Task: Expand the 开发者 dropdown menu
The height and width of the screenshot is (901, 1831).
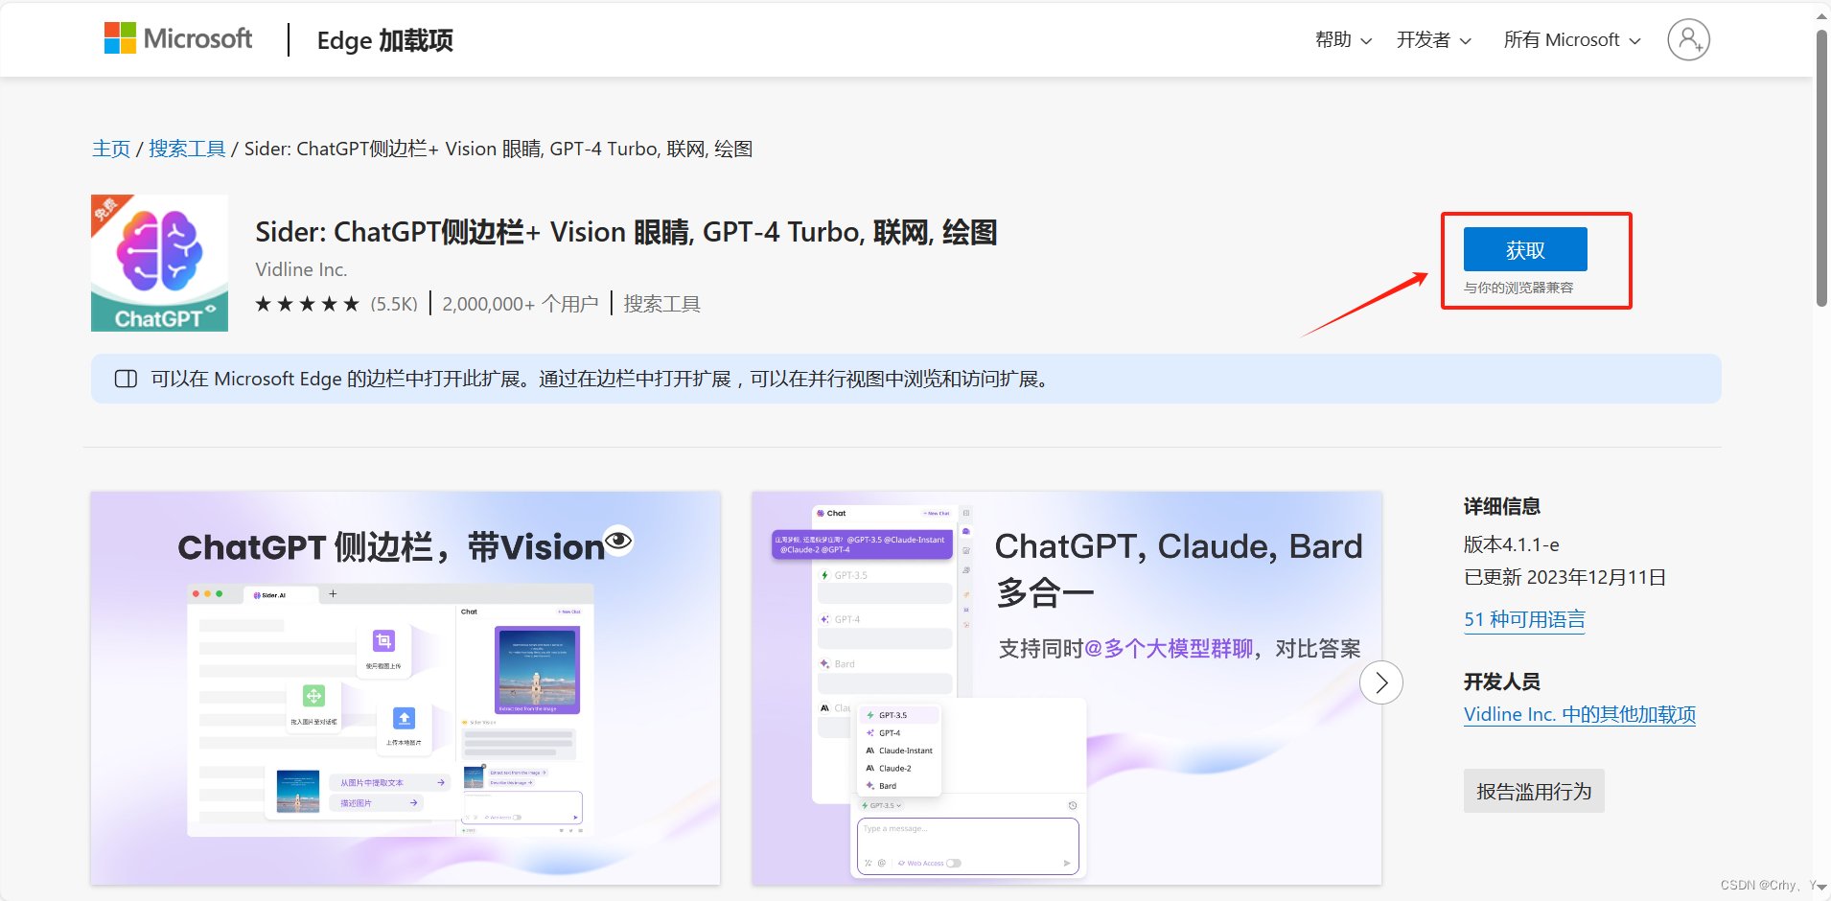Action: 1433,39
